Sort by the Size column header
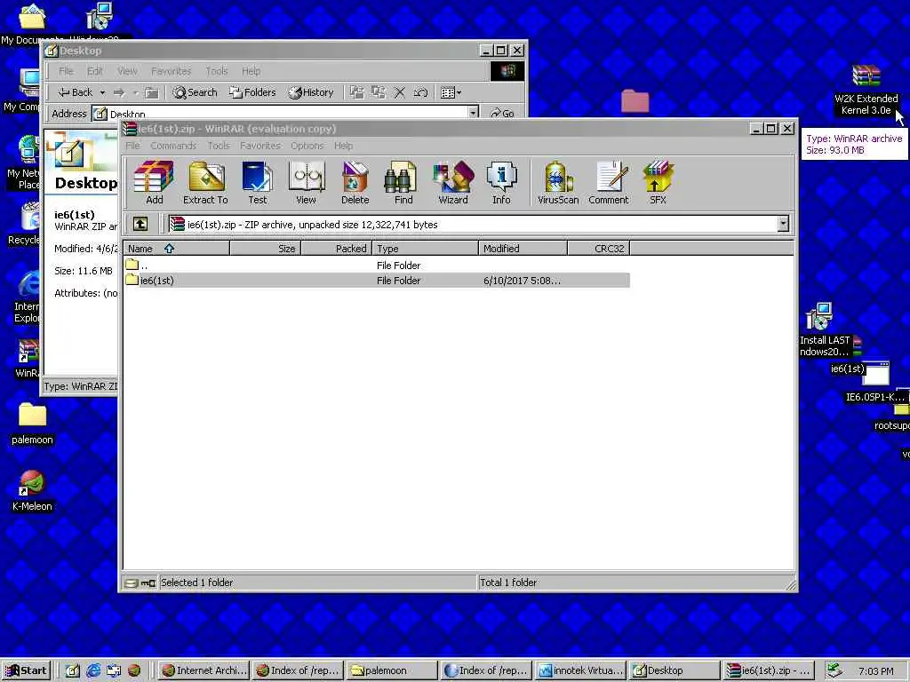The height and width of the screenshot is (682, 910). tap(265, 249)
